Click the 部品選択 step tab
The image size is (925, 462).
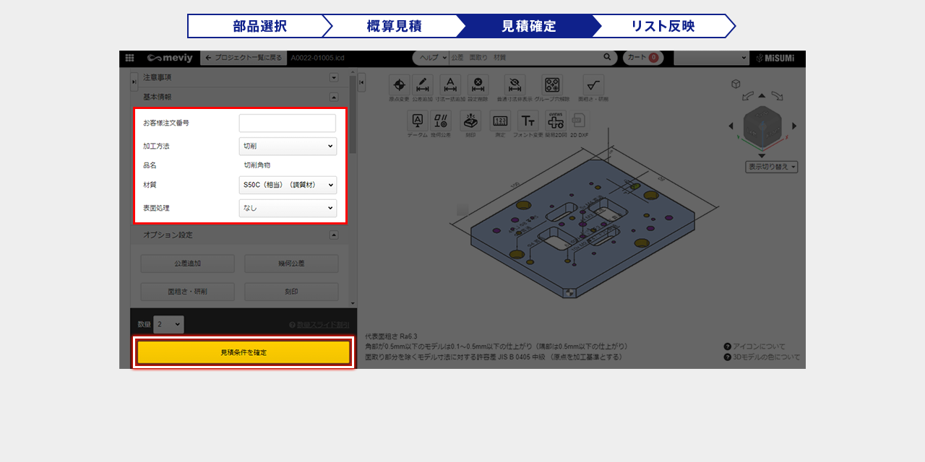pos(259,26)
